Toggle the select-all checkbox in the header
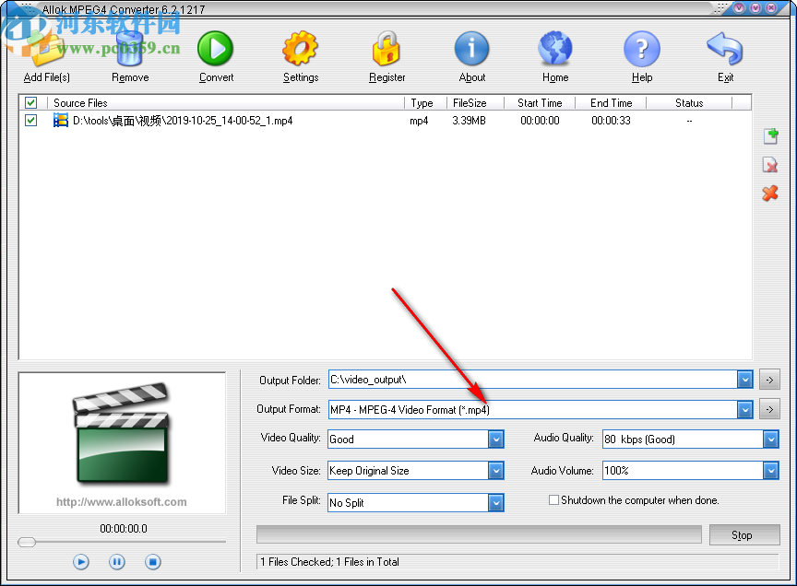The height and width of the screenshot is (586, 797). tap(30, 102)
